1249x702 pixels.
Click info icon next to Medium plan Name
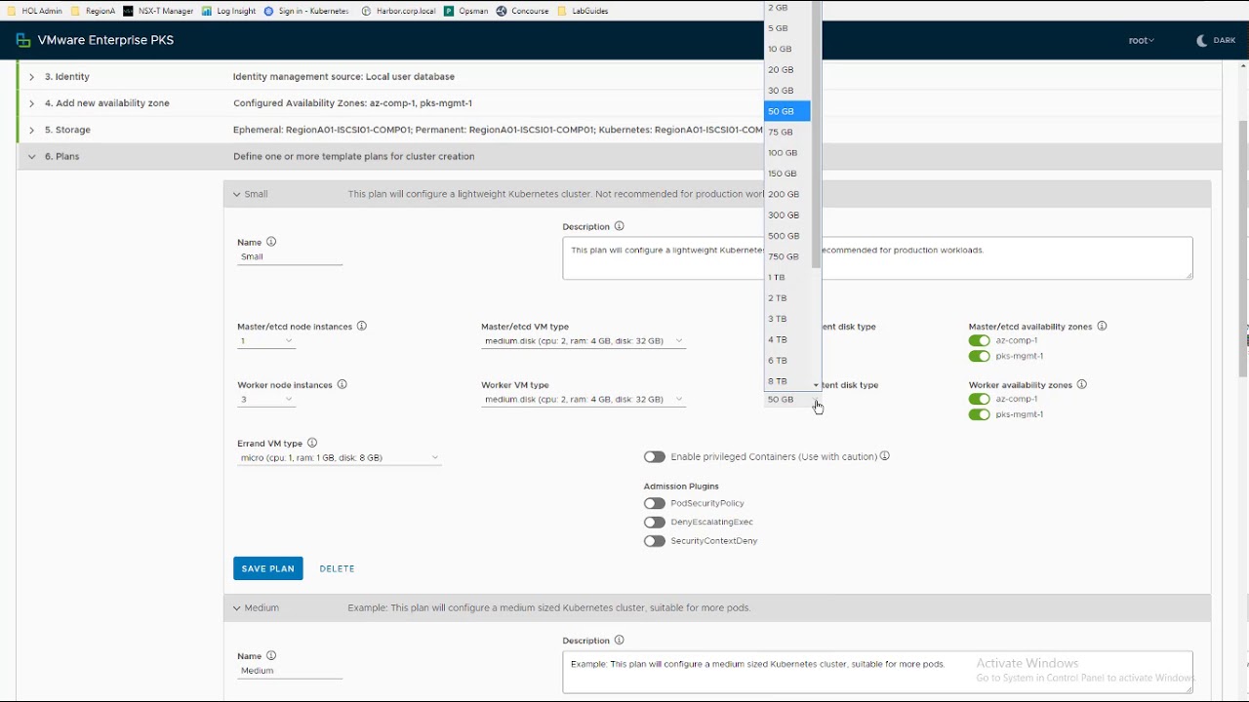pos(271,656)
